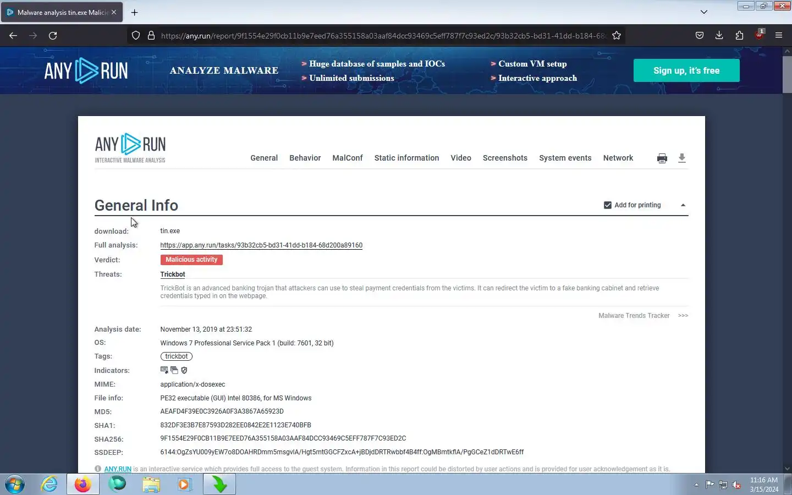Launch Internet Explorer from taskbar
The height and width of the screenshot is (495, 792).
click(x=50, y=485)
